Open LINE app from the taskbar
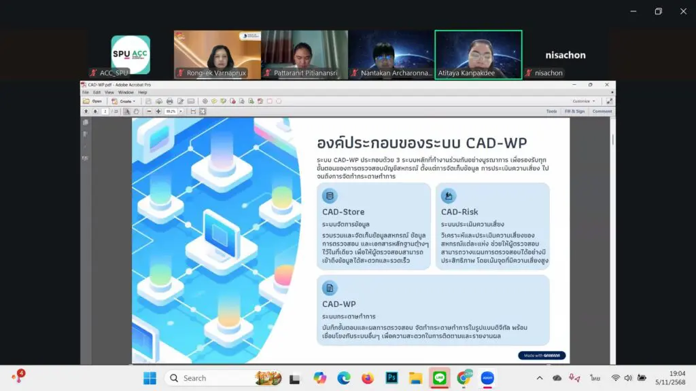Image resolution: width=696 pixels, height=391 pixels. (439, 378)
